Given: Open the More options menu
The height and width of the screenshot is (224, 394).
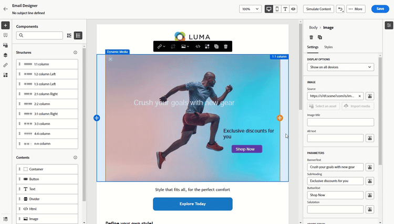Looking at the screenshot, I should coord(356,9).
